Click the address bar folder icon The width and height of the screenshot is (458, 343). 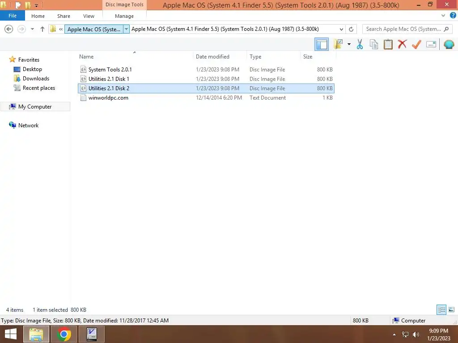[x=53, y=29]
